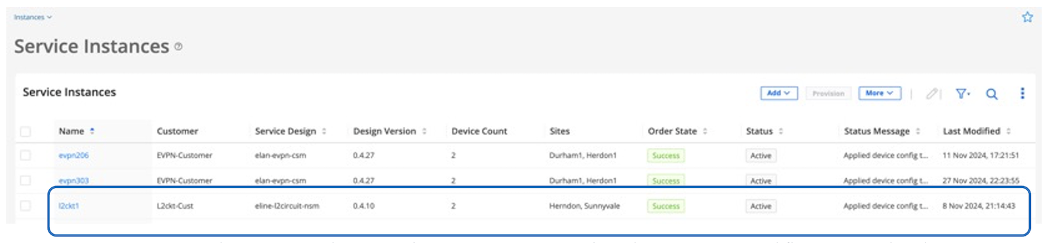Sort by Status column arrows
The width and height of the screenshot is (1048, 243).
[x=781, y=131]
